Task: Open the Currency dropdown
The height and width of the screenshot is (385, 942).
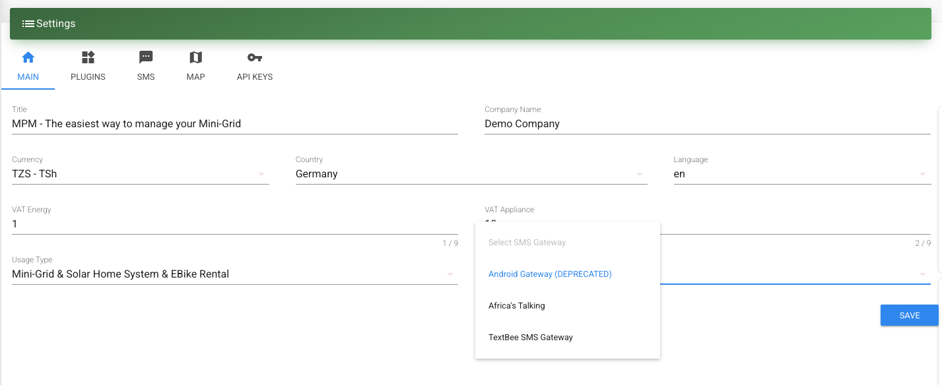Action: [x=261, y=173]
